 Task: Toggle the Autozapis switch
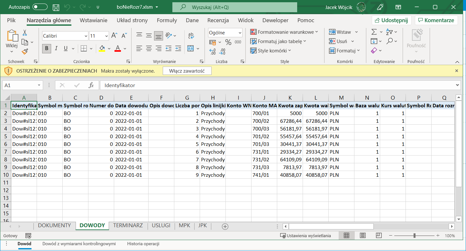[40, 7]
